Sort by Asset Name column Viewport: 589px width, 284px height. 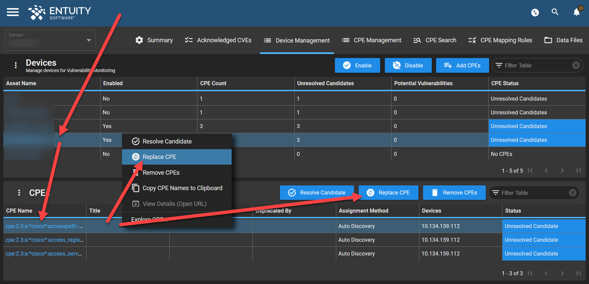52,83
